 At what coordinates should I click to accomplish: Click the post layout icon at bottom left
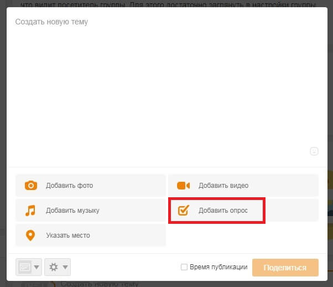click(x=25, y=267)
